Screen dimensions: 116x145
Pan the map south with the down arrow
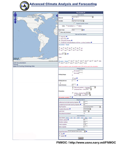[x=15, y=17]
